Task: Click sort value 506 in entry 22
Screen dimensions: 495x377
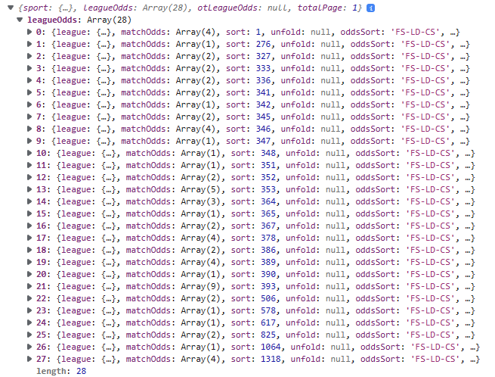Action: coord(268,298)
